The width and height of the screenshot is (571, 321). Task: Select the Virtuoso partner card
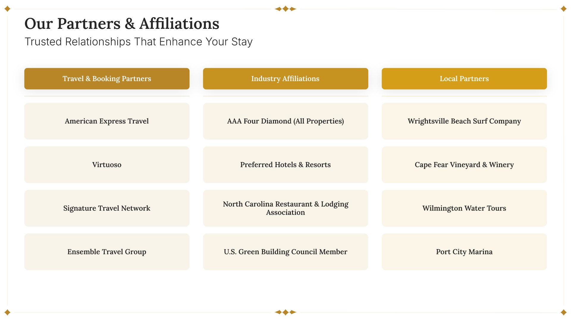tap(107, 165)
